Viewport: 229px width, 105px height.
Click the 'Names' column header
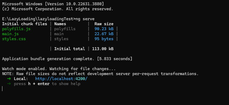[x=60, y=24]
